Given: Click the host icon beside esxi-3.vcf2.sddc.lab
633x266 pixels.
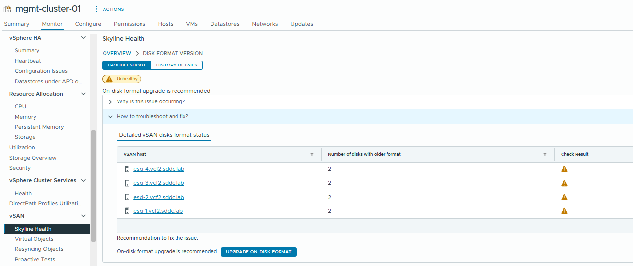Looking at the screenshot, I should [127, 183].
